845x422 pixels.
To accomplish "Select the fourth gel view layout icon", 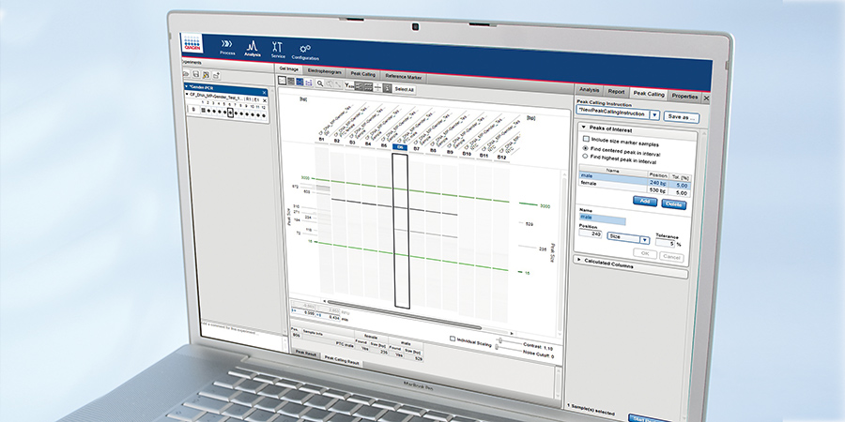I will (309, 83).
